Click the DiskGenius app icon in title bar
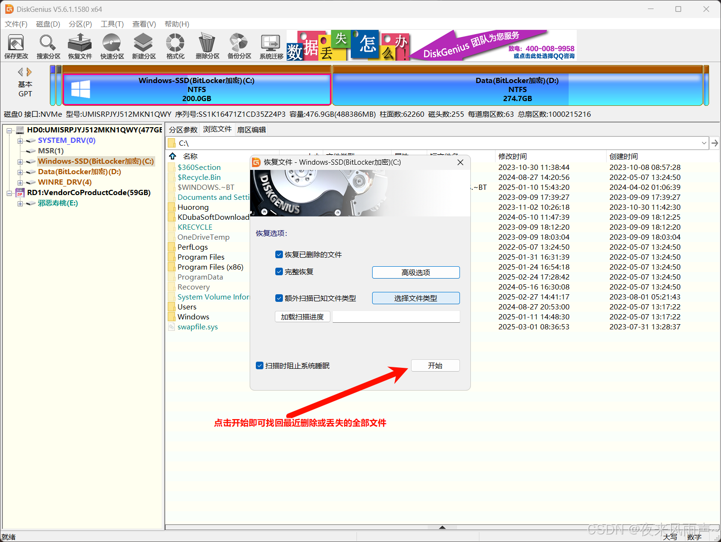721x542 pixels. pos(9,9)
